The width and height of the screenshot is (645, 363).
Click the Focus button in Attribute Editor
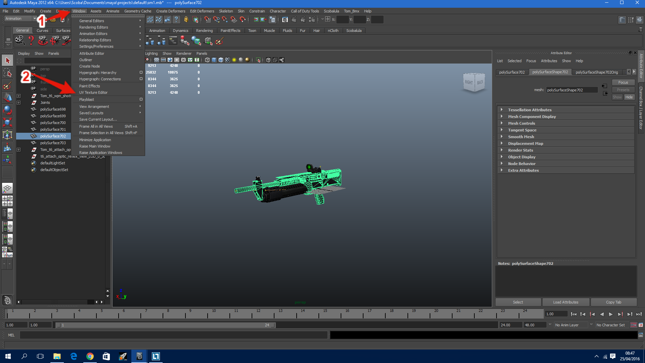pos(623,82)
